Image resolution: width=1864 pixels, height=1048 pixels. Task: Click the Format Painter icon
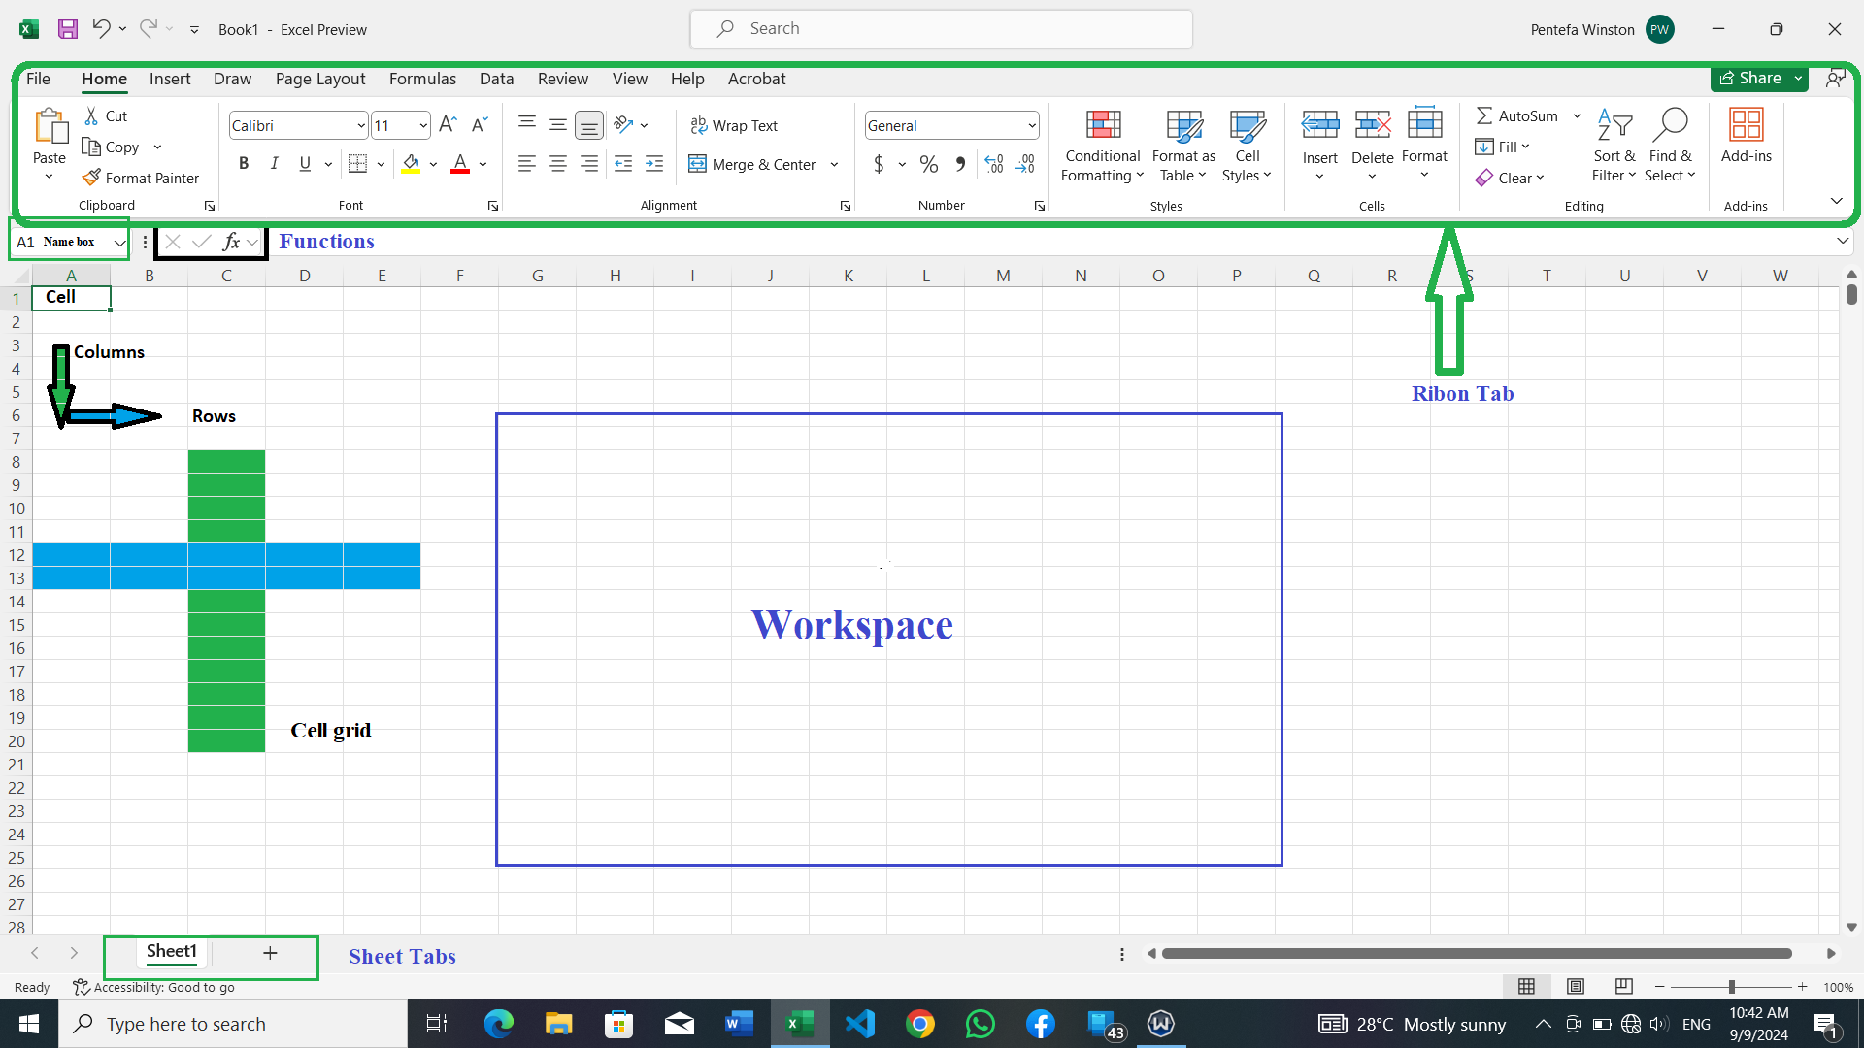(x=92, y=178)
